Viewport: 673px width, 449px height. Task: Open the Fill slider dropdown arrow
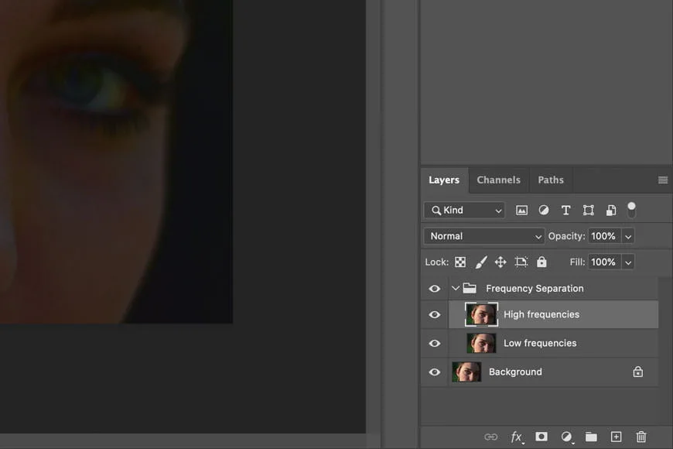pos(628,262)
